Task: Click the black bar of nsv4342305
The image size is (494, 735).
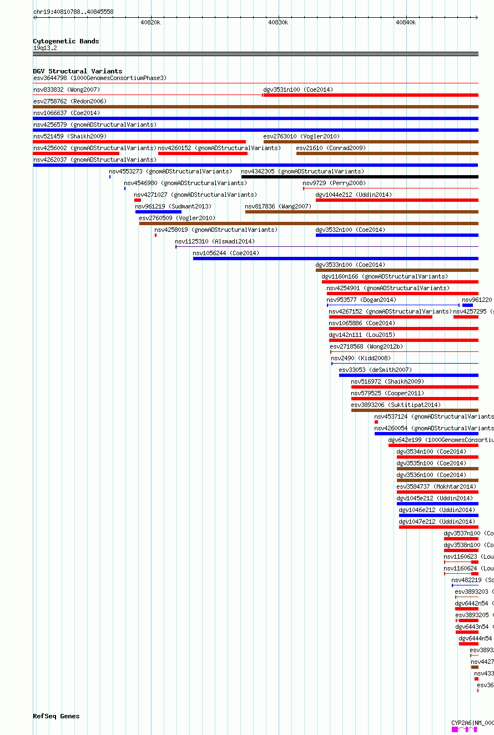Action: [360, 177]
